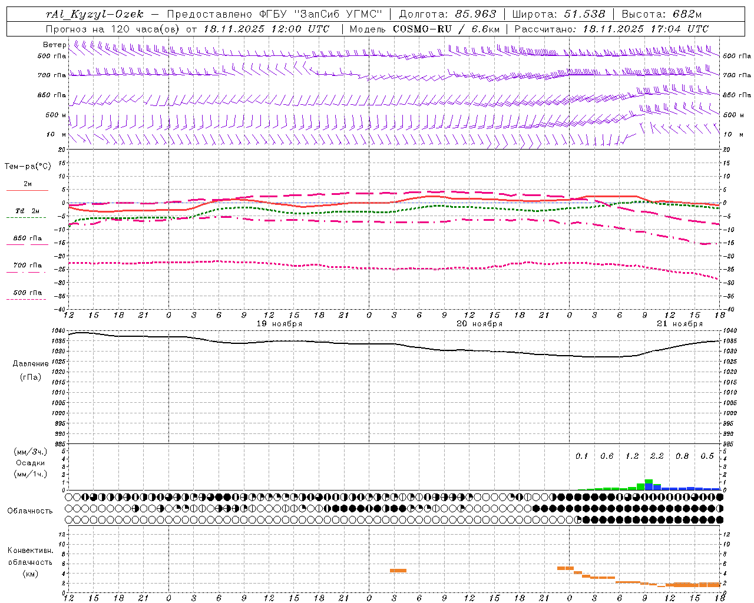
Task: Click the 3-hour precipitation value 0.6
Action: 607,456
